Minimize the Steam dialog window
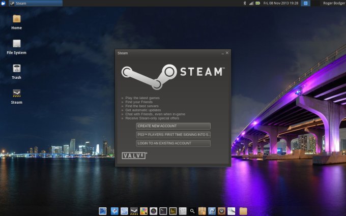The image size is (346, 216). pos(223,53)
